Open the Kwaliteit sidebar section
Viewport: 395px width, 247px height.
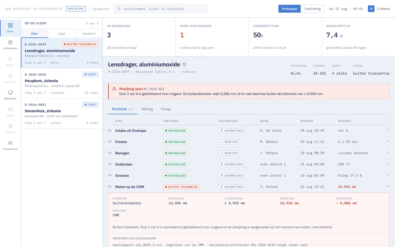pos(10,78)
